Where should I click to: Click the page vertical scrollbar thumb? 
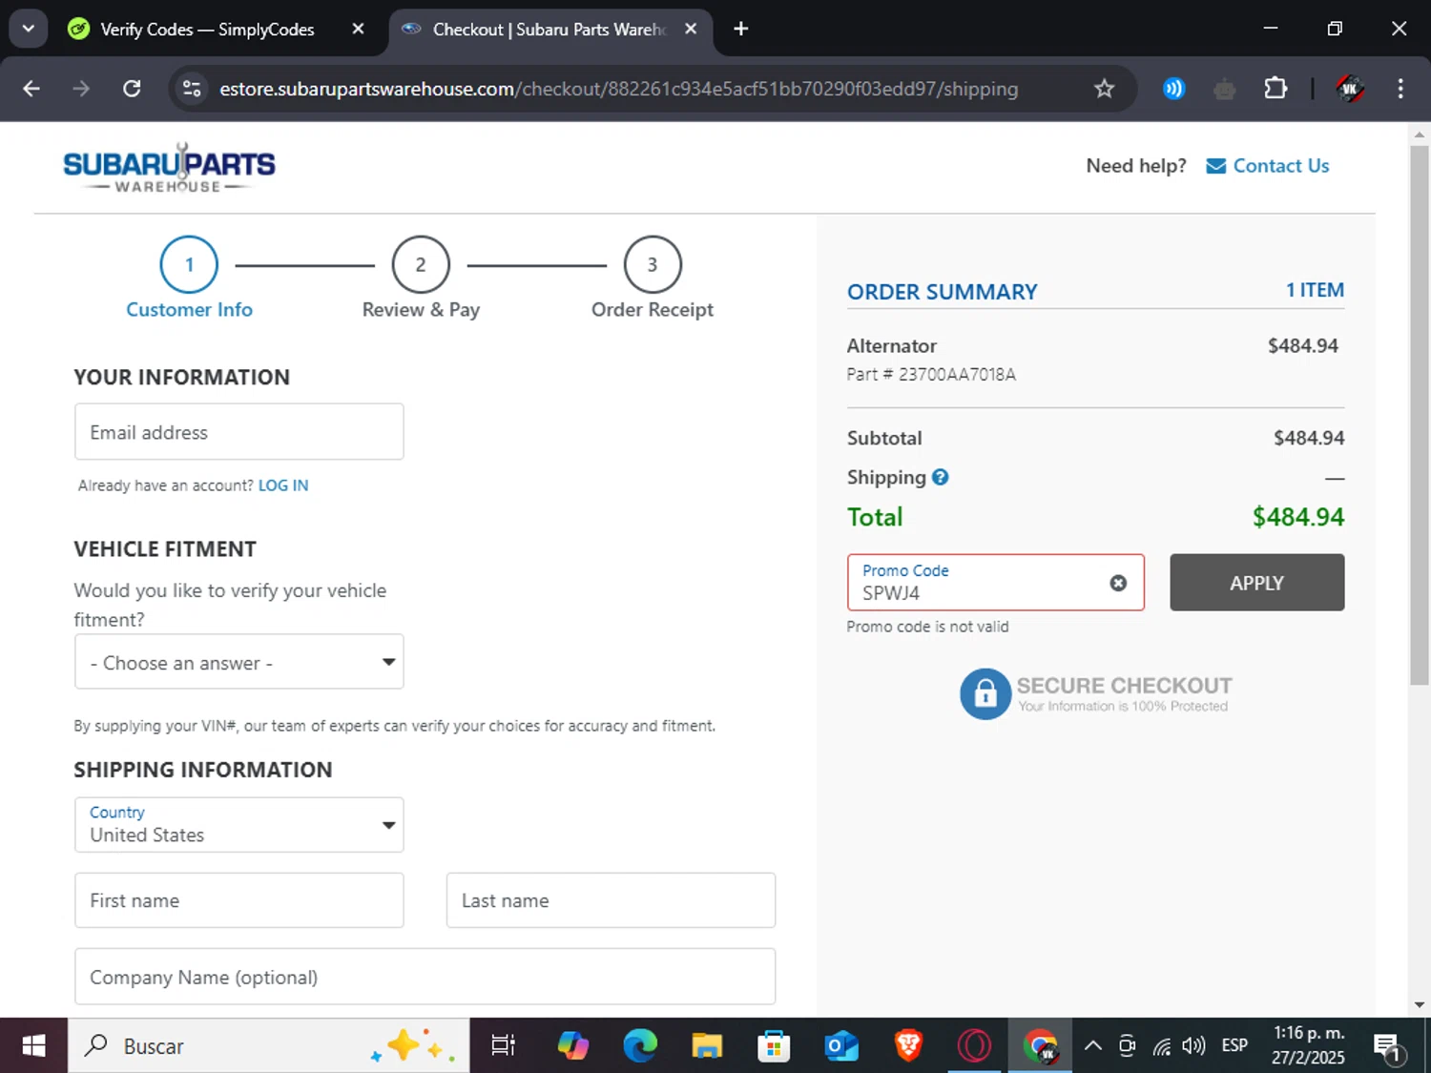pyautogui.click(x=1420, y=415)
